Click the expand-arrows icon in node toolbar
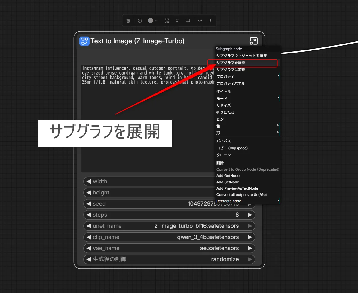Screen dimensions: 358x293 pos(167,20)
